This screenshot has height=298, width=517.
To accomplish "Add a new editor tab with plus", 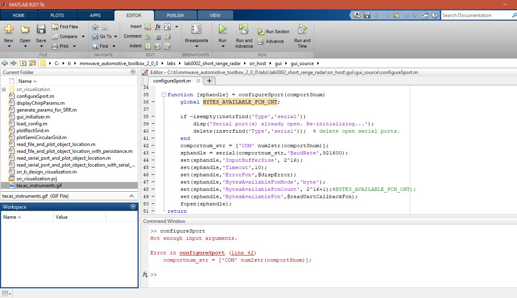I will click(x=209, y=81).
